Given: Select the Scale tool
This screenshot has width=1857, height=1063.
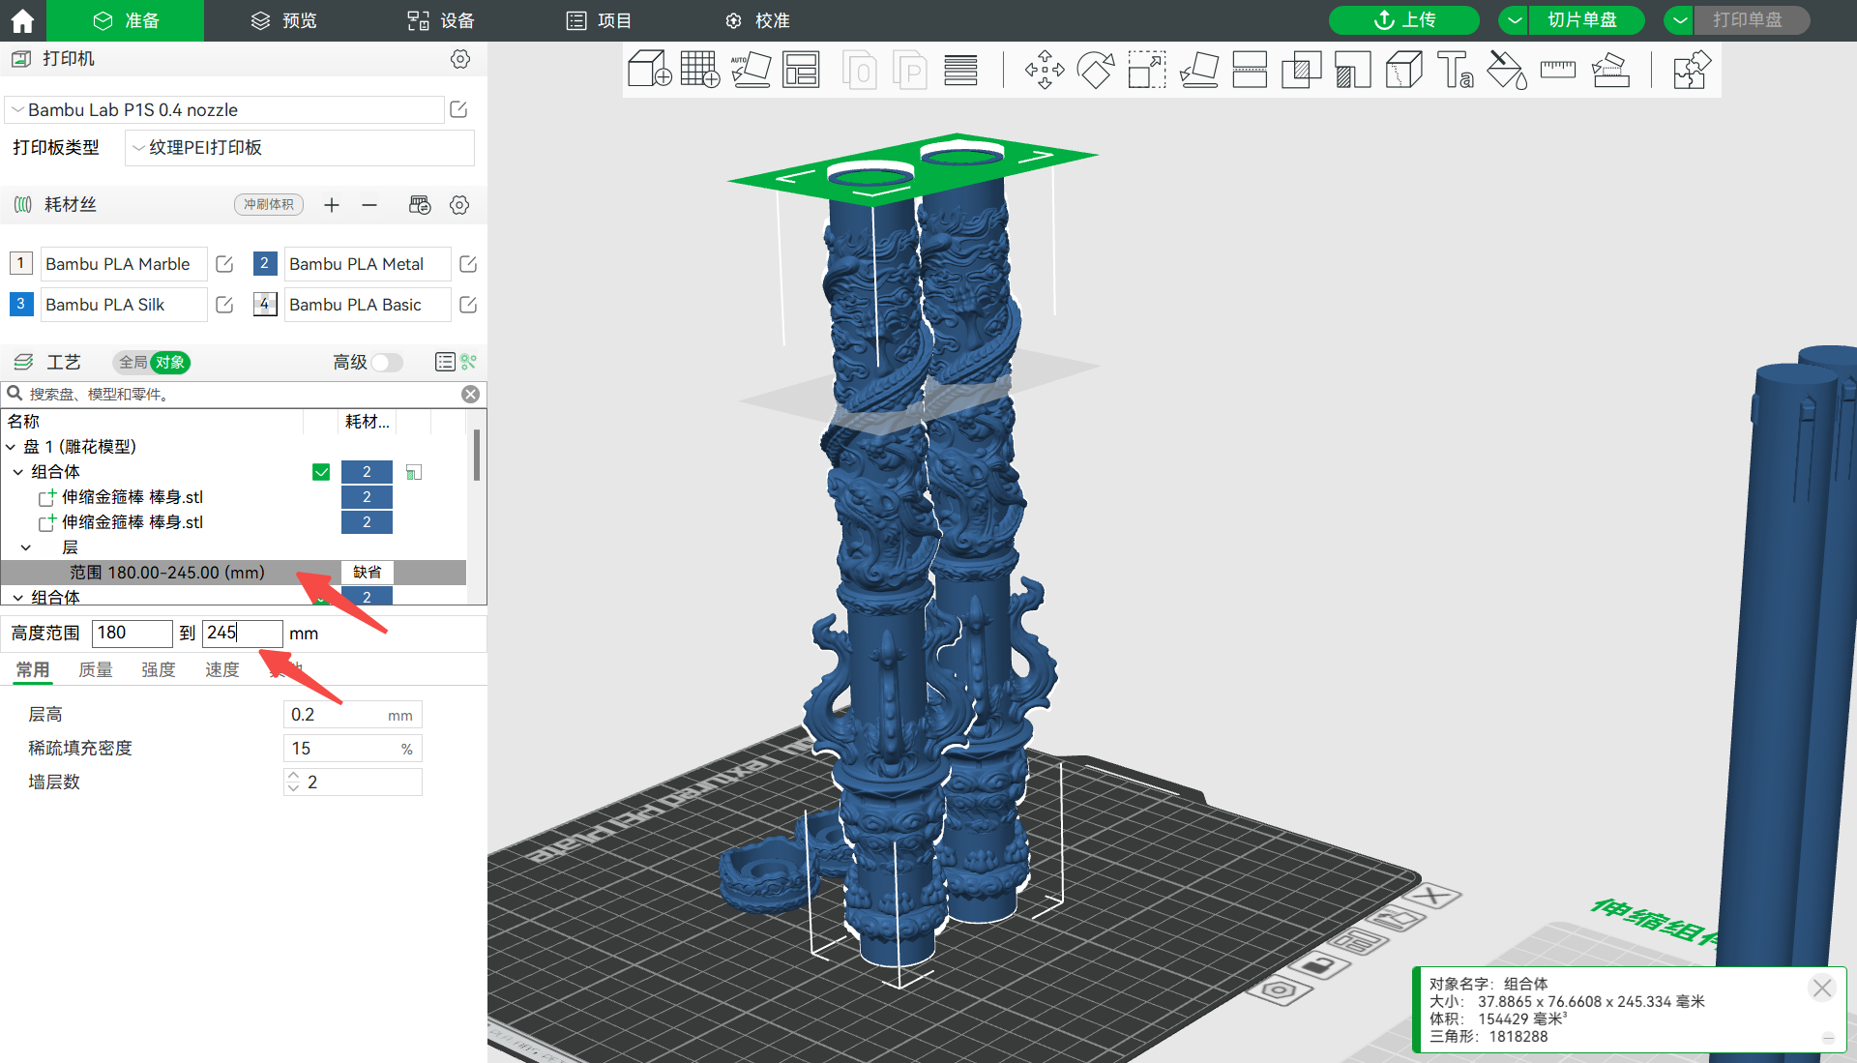Looking at the screenshot, I should click(1147, 70).
